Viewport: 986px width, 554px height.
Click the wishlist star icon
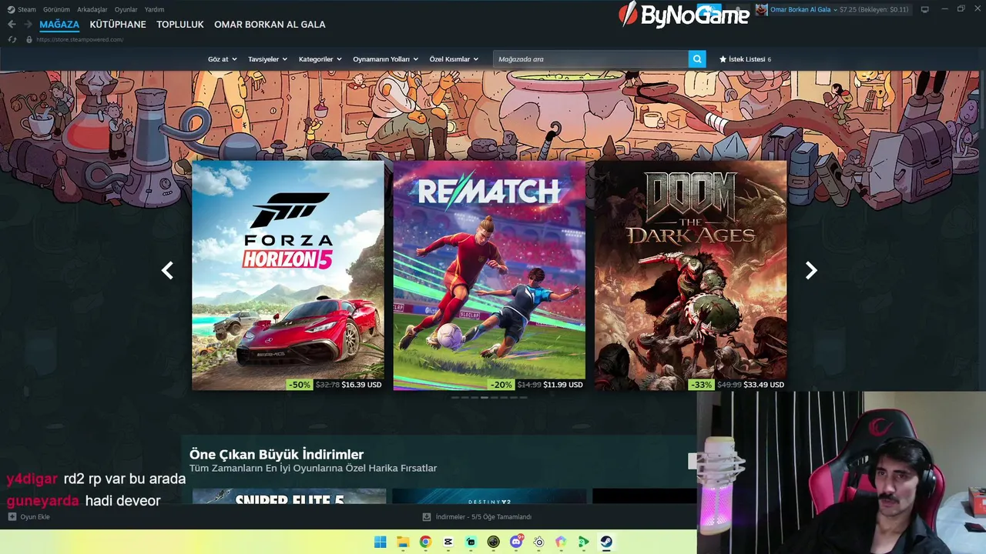click(723, 59)
